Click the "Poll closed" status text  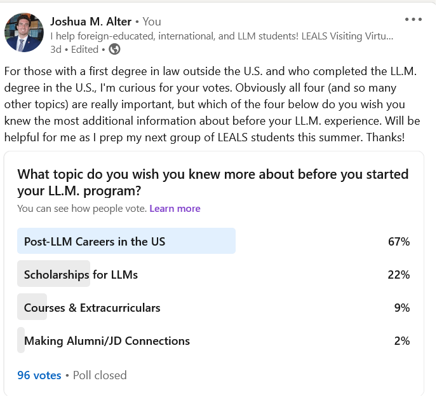pyautogui.click(x=100, y=375)
